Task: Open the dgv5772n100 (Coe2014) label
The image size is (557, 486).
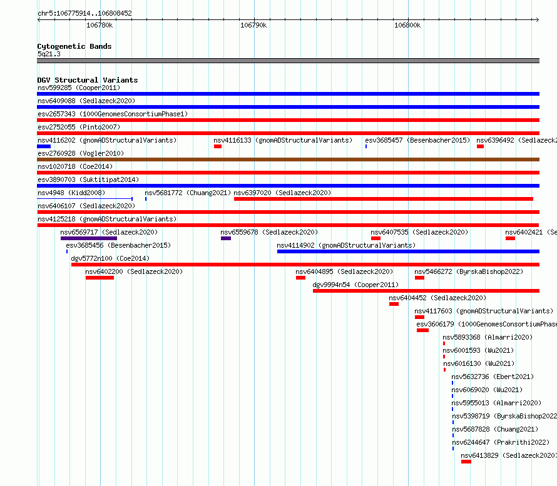Action: [110, 258]
